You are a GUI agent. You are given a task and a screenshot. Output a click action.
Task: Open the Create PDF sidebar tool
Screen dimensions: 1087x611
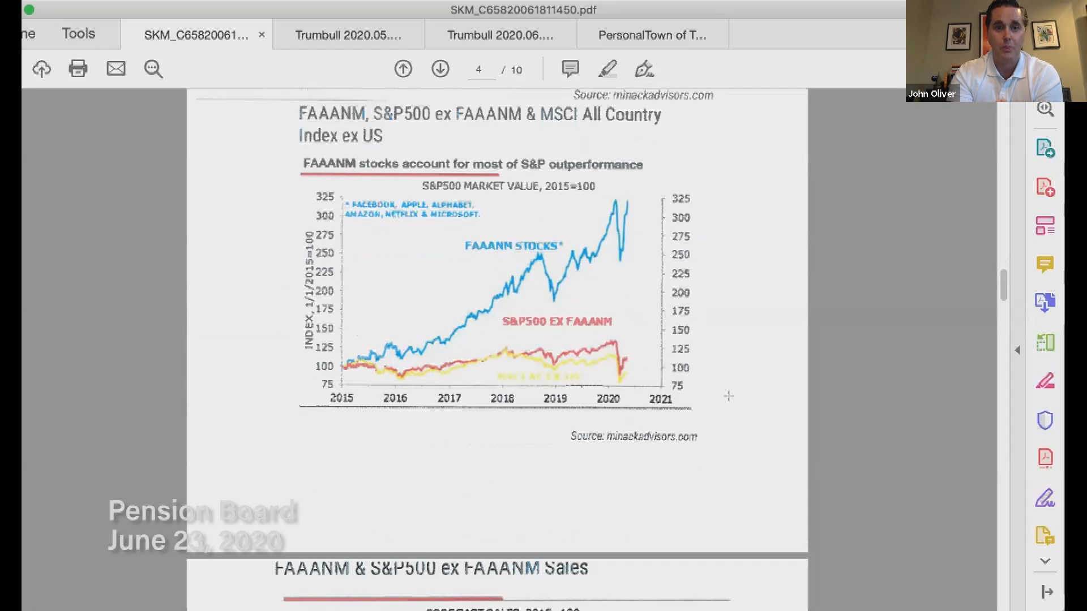pyautogui.click(x=1045, y=187)
